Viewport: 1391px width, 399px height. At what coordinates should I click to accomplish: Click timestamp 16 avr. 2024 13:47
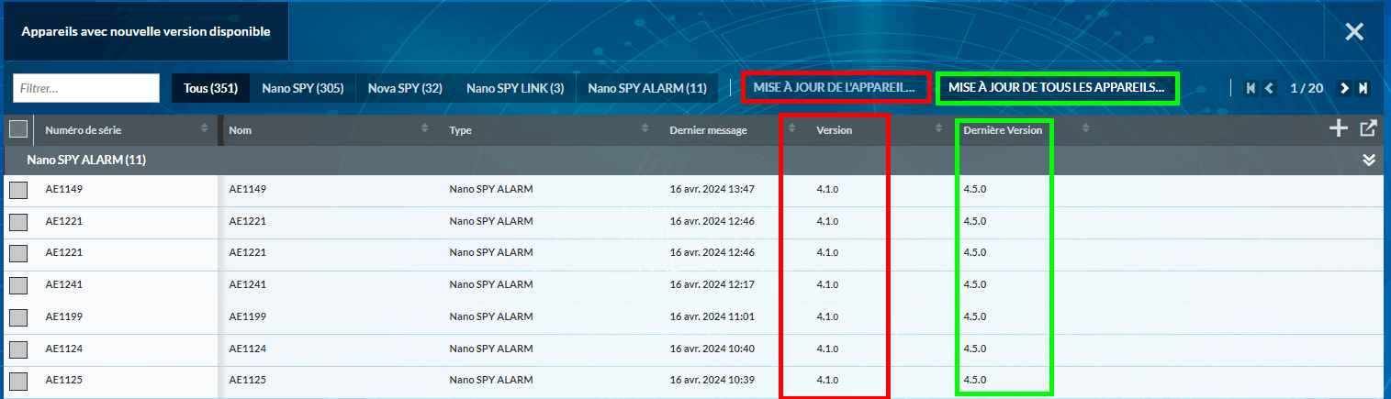click(x=712, y=189)
